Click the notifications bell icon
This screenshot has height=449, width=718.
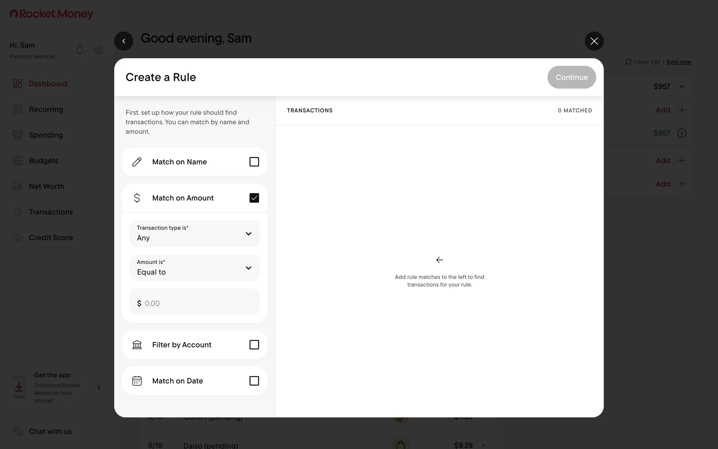(80, 50)
